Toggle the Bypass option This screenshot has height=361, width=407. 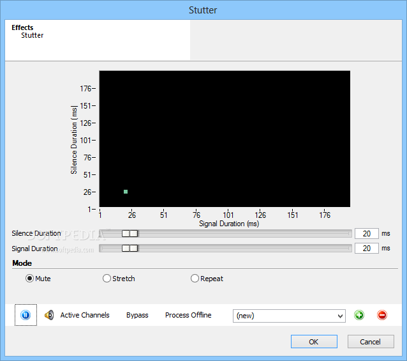(x=137, y=315)
